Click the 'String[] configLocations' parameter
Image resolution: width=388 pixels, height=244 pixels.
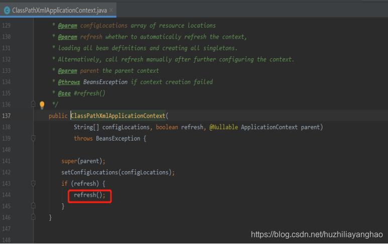(111, 127)
